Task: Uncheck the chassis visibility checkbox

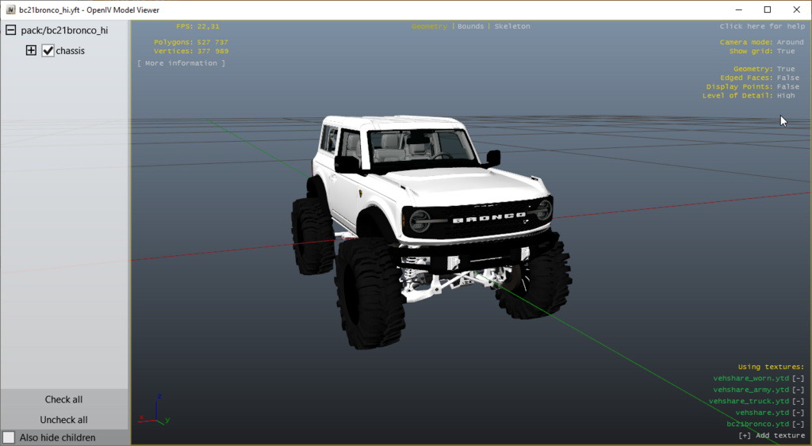Action: point(48,50)
